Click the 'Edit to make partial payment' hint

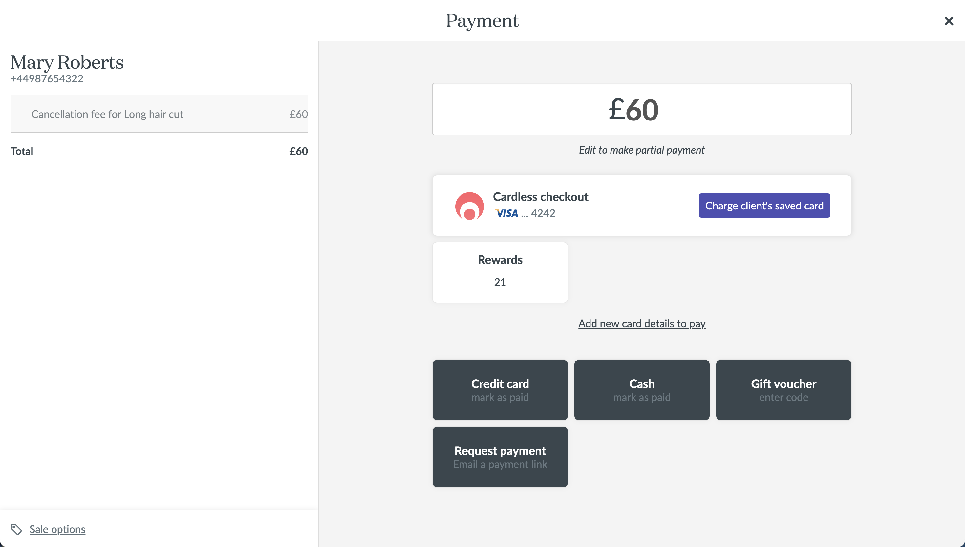click(x=641, y=150)
